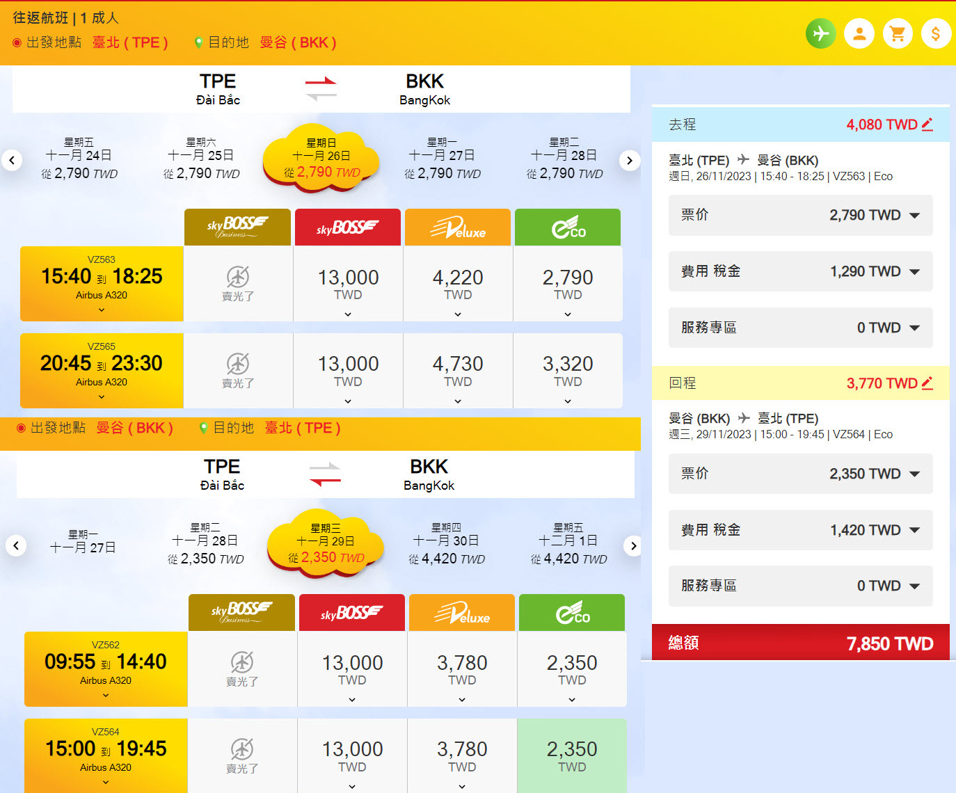Select Saturday November 25 outbound date
Viewport: 956px width, 793px height.
tap(201, 159)
